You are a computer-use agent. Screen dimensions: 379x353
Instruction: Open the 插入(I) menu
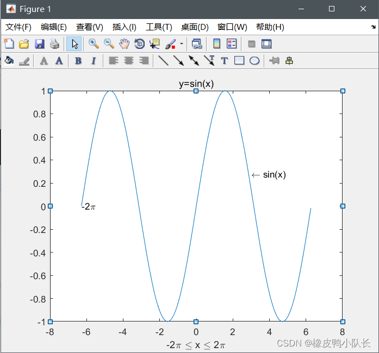pos(125,27)
